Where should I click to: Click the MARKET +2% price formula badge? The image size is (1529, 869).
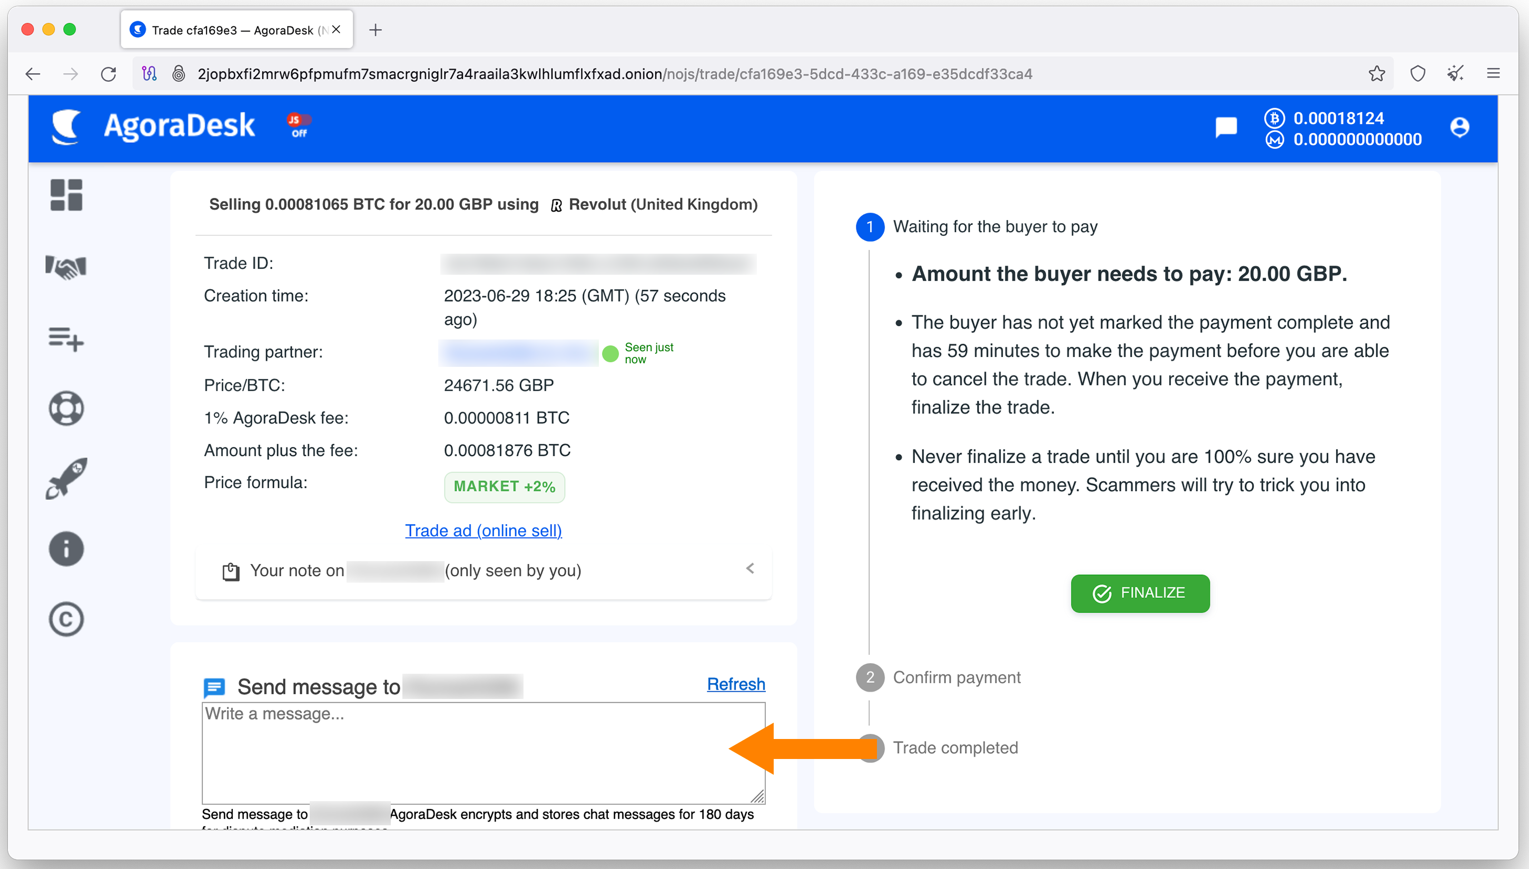(x=505, y=487)
